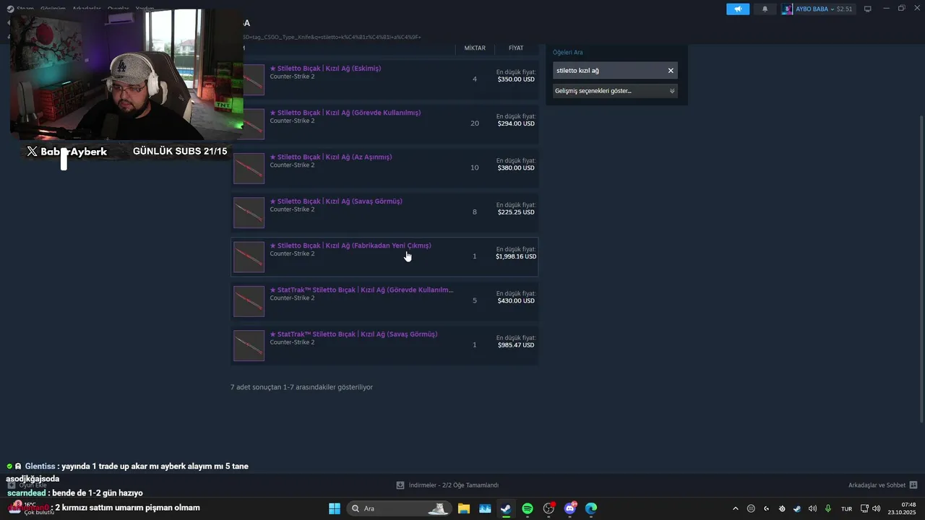Open Stiletto Bıçak Kızıl Ağ (Eskimiş) listing
Viewport: 925px width, 520px height.
tap(384, 79)
